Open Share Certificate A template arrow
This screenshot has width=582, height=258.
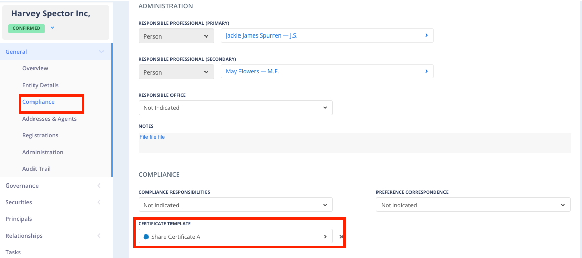point(325,237)
